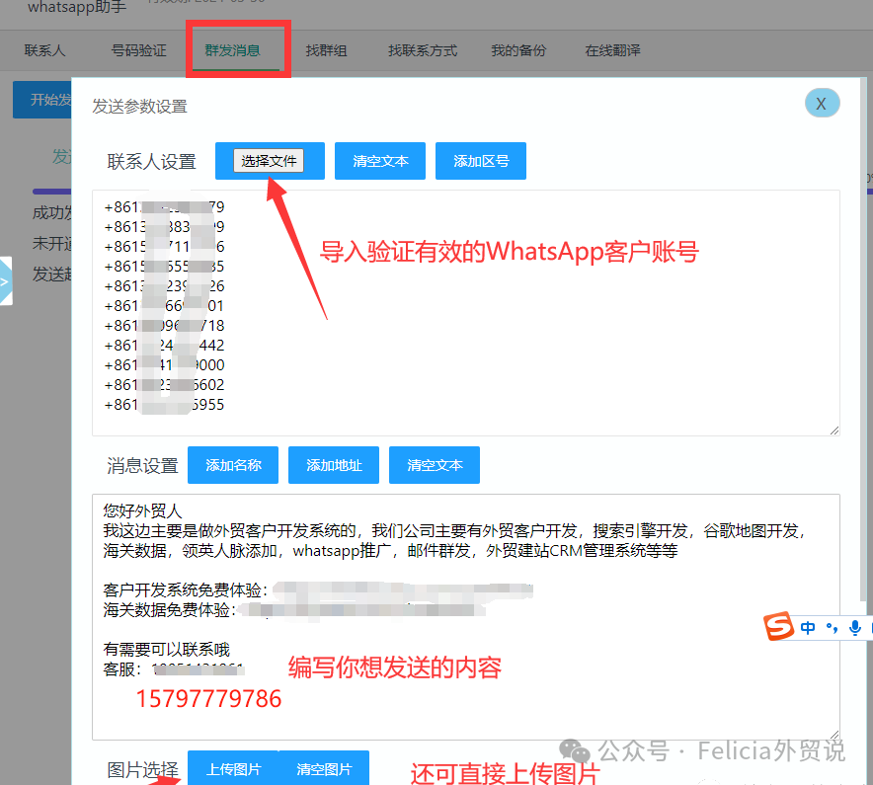Viewport: 873px width, 785px height.
Task: Click inside the message content textarea
Action: pos(465,617)
